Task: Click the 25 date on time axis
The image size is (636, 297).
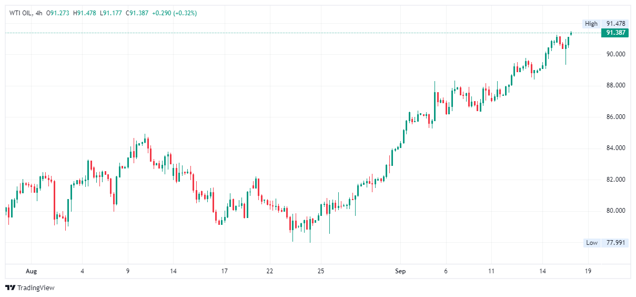Action: 321,271
